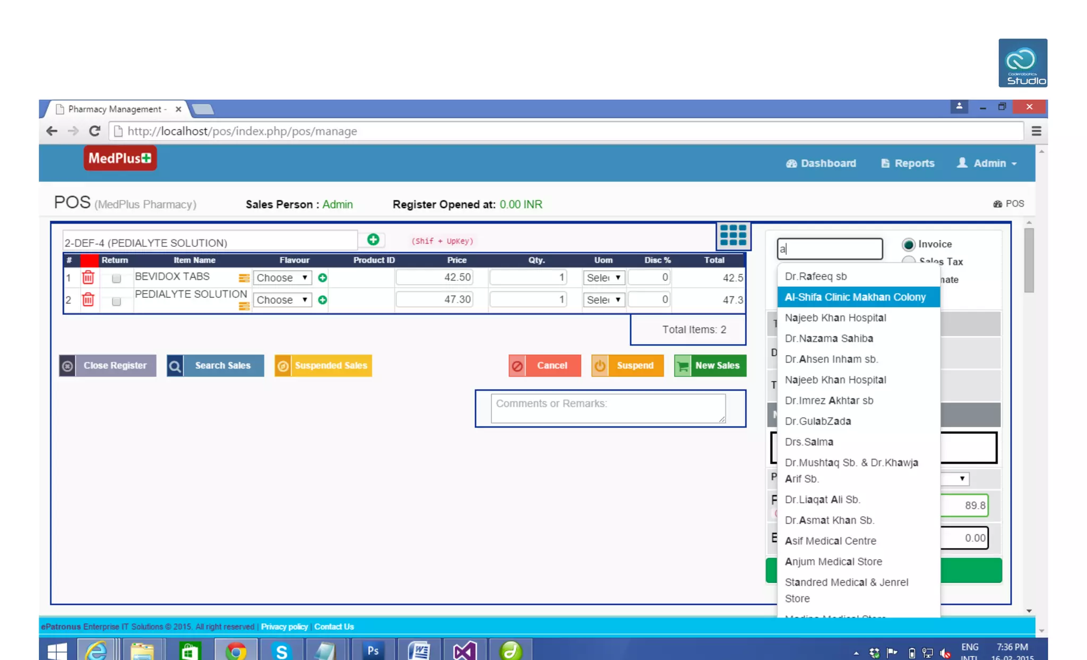Click orange list icon beside BEVIDOX TABS
Image resolution: width=1087 pixels, height=660 pixels.
point(244,278)
